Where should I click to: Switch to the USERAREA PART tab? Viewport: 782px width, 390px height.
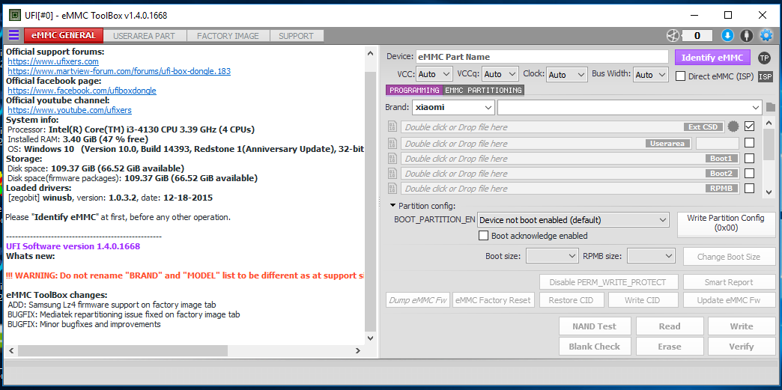[144, 36]
